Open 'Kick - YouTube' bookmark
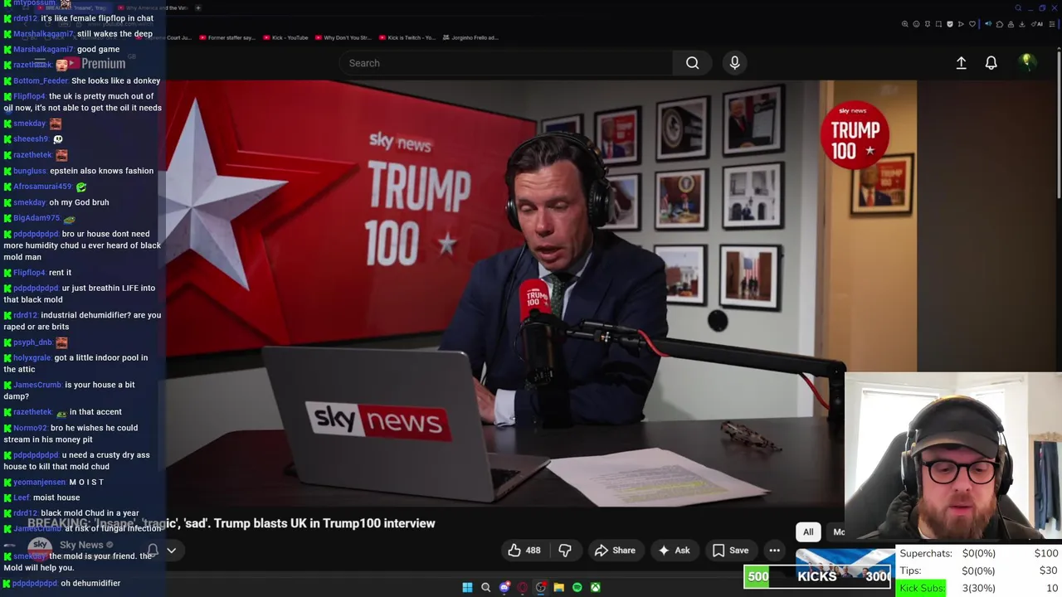The width and height of the screenshot is (1062, 597). (x=285, y=37)
